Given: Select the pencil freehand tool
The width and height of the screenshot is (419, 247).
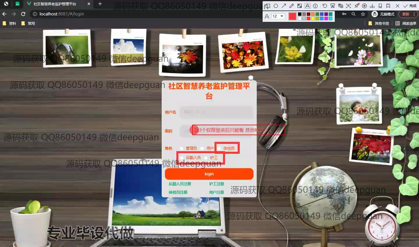Looking at the screenshot, I should (x=292, y=6).
